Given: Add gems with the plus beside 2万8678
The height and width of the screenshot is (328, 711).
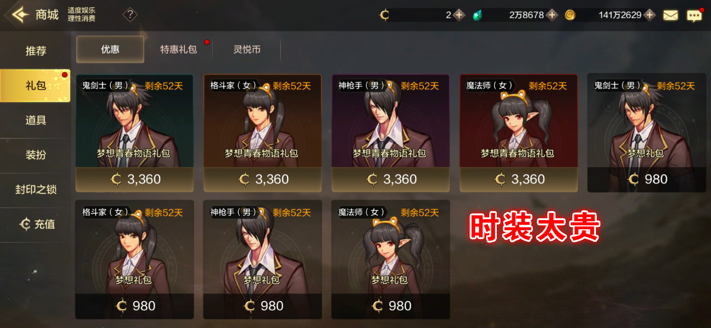Looking at the screenshot, I should 552,15.
